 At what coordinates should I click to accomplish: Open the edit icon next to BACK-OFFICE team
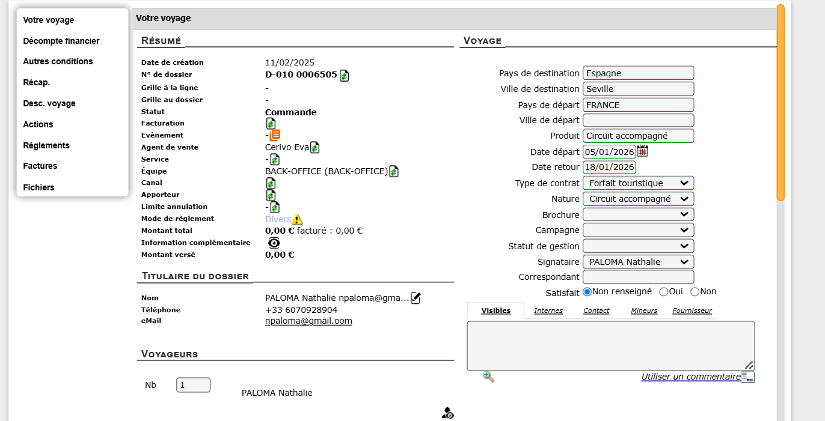pos(394,171)
